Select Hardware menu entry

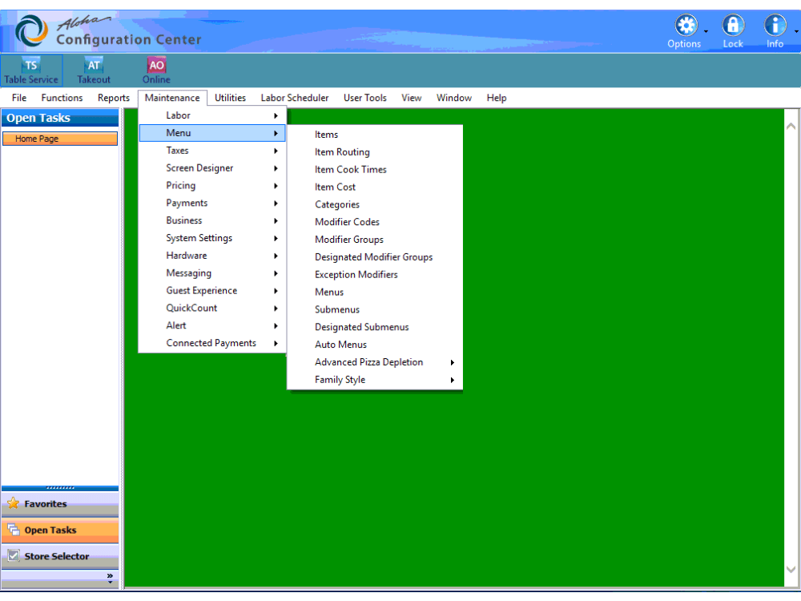click(212, 256)
